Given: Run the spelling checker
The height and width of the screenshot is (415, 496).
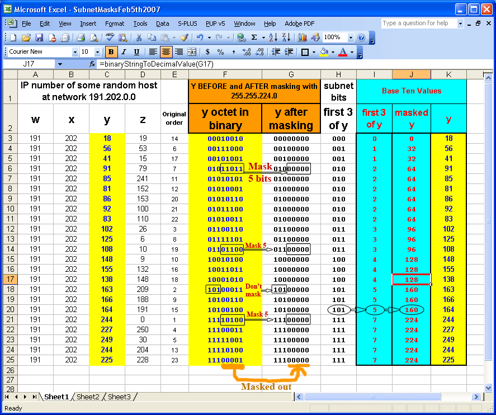Looking at the screenshot, I should [110, 37].
